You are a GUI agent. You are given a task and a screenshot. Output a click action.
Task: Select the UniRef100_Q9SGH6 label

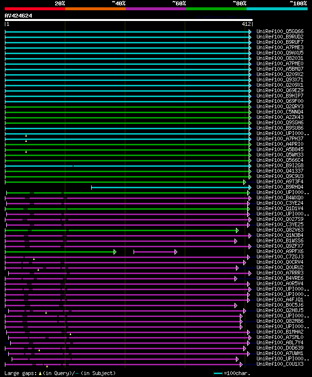click(x=280, y=122)
